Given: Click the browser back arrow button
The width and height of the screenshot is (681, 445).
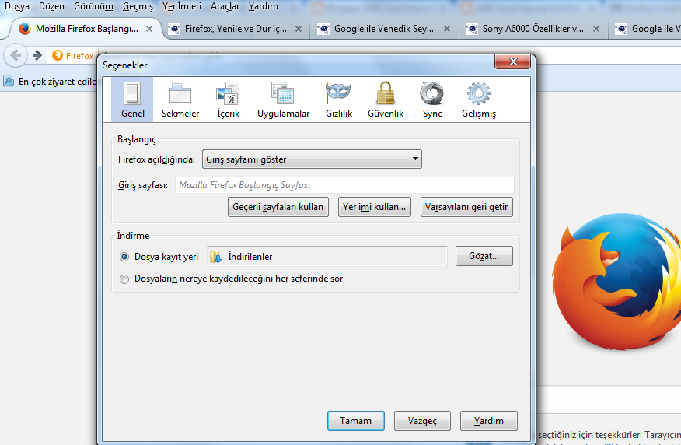Looking at the screenshot, I should coord(16,56).
